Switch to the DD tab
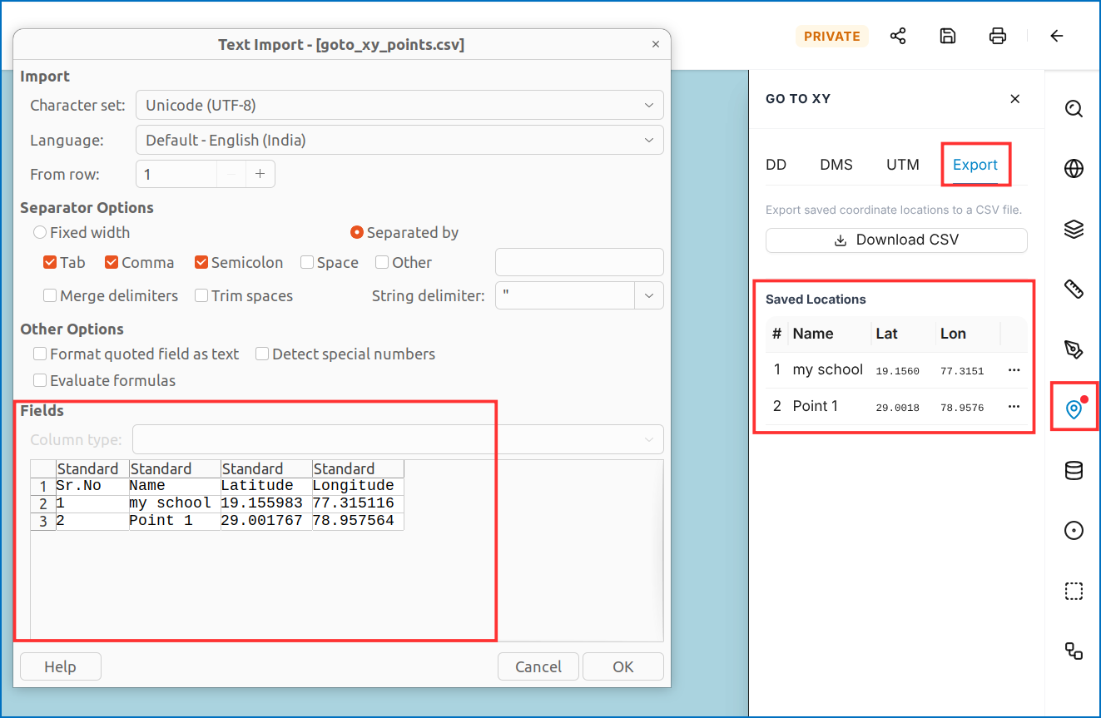Screen dimensions: 1101x718 tap(776, 165)
